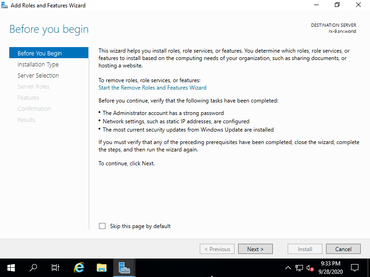This screenshot has height=277, width=370.
Task: Go to Installation Type step
Action: point(38,64)
